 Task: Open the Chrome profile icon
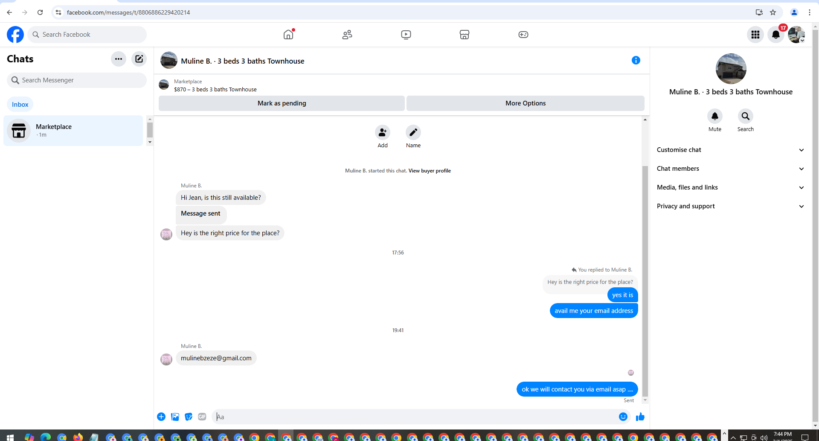(x=794, y=12)
